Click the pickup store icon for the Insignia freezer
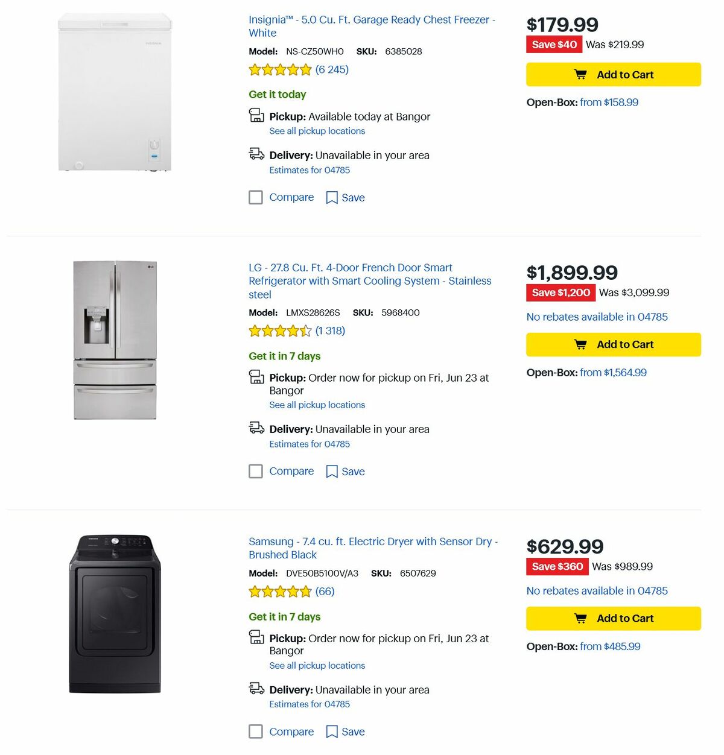 [x=256, y=115]
